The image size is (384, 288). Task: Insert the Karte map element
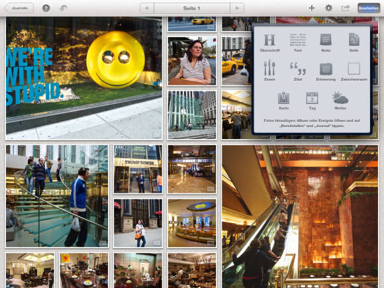[x=283, y=101]
